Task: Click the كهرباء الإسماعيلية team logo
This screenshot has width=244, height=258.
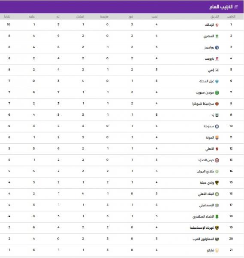Action: click(x=217, y=228)
